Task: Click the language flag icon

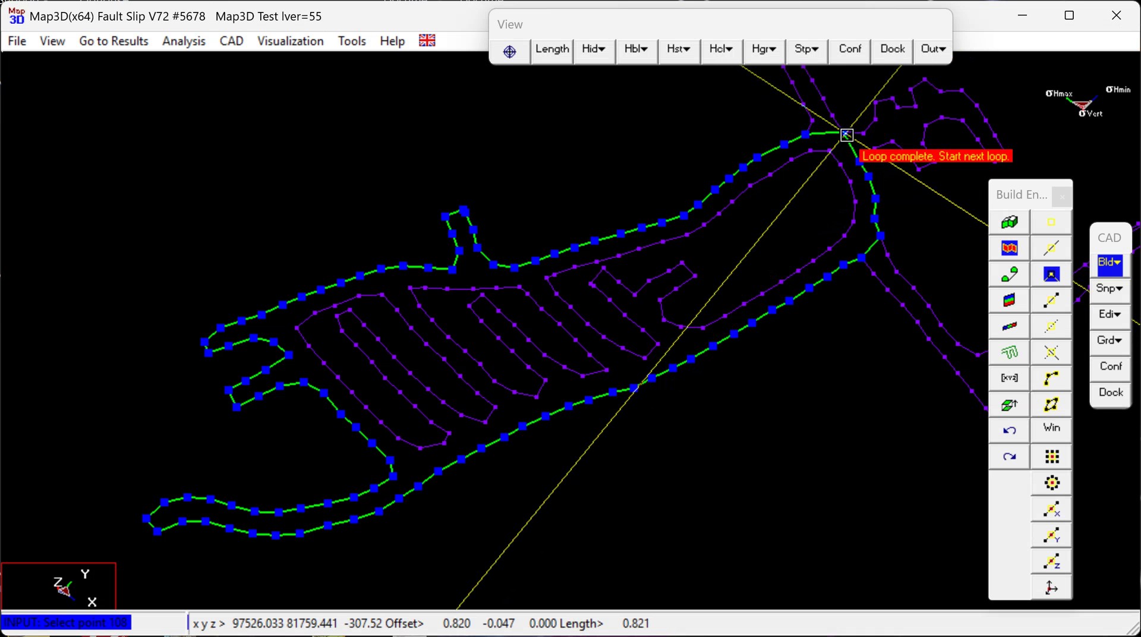Action: point(427,40)
